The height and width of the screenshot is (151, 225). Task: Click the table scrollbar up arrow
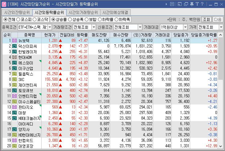[221, 35]
